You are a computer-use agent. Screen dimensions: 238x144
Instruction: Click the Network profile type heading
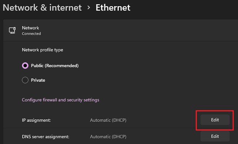point(43,50)
